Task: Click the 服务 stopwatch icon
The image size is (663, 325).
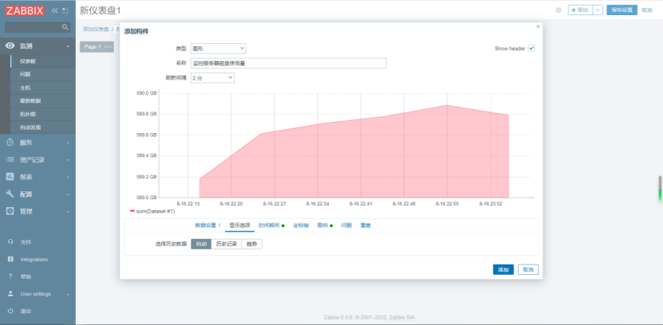Action: click(x=10, y=143)
